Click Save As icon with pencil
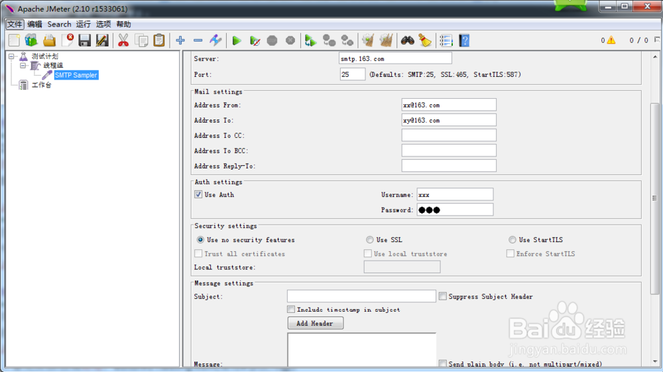The image size is (663, 372). (x=102, y=40)
